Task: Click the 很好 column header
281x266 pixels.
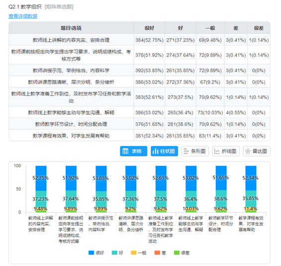Action: 149,28
